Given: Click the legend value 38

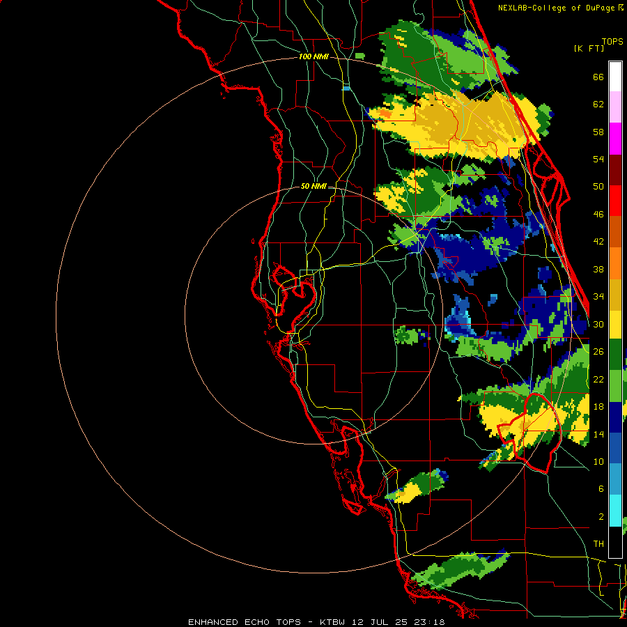Looking at the screenshot, I should (x=598, y=269).
